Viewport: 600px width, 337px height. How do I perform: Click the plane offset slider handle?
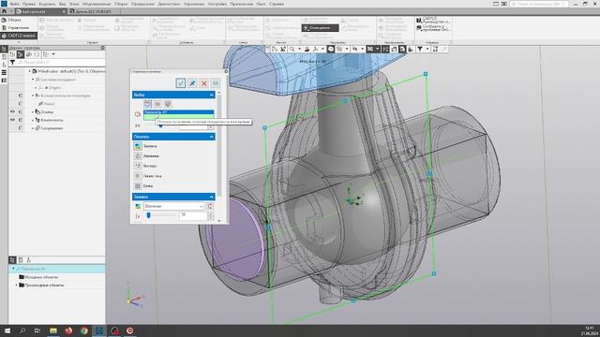coord(160,125)
